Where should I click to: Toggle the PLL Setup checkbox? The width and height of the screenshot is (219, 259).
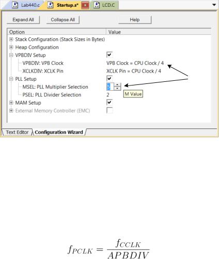[109, 79]
